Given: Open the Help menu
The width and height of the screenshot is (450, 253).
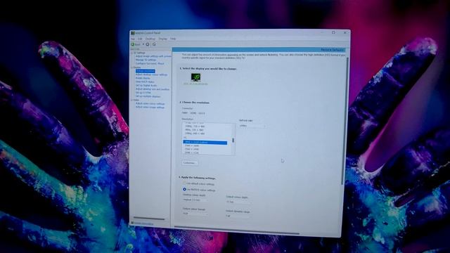Looking at the screenshot, I should (x=173, y=39).
